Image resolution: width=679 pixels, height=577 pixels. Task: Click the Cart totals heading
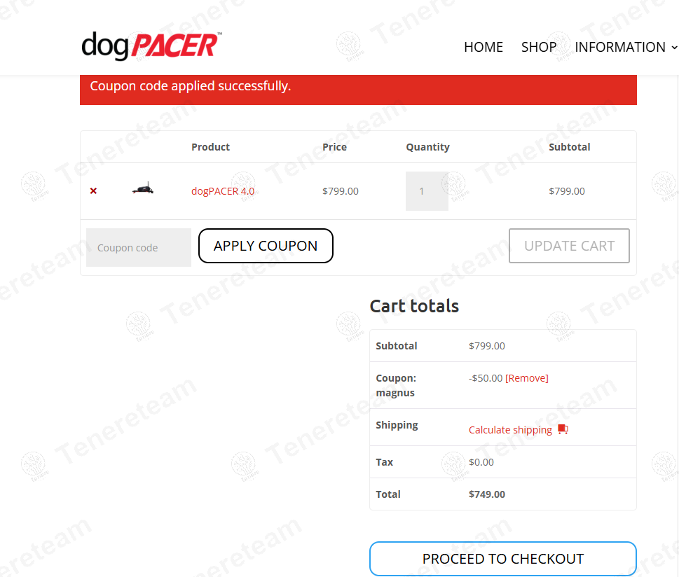[414, 306]
